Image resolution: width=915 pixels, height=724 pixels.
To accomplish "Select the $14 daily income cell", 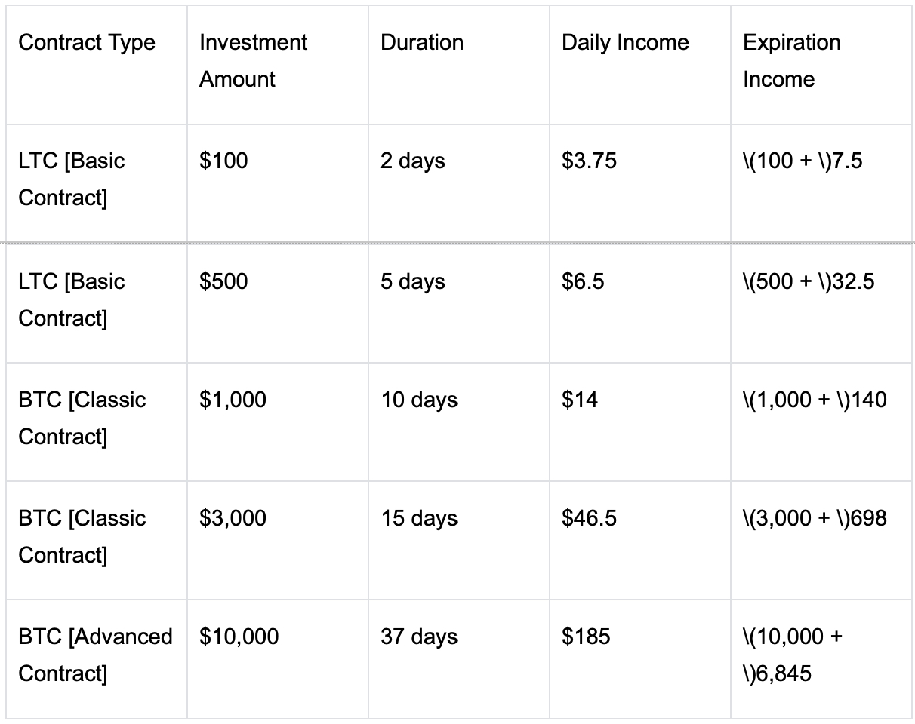I will (x=580, y=400).
